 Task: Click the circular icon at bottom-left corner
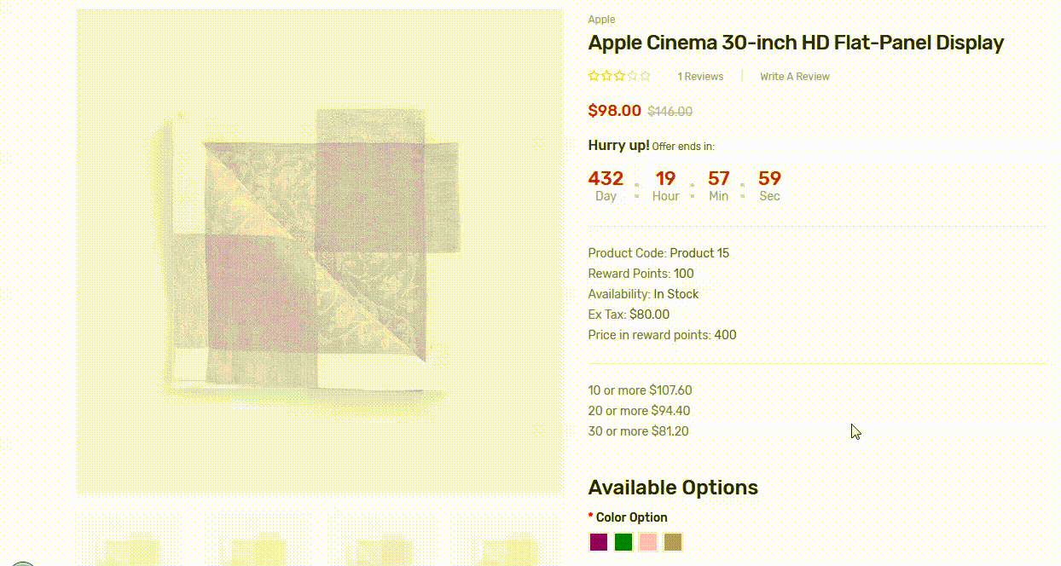tap(22, 563)
